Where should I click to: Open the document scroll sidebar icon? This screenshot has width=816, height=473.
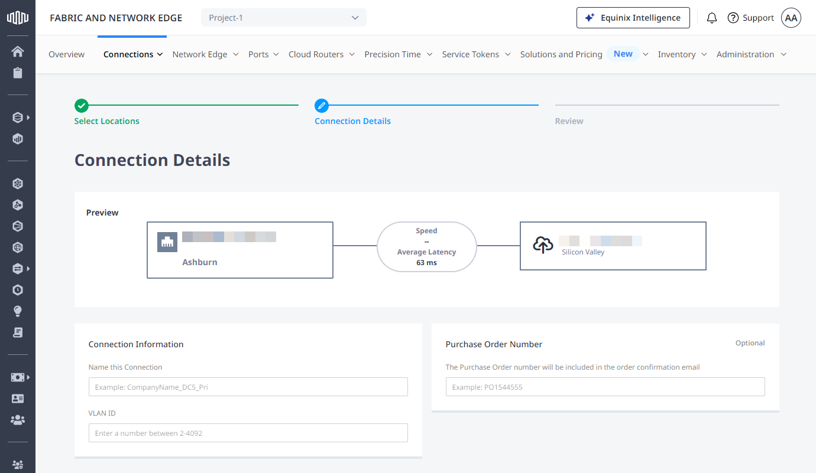click(18, 332)
